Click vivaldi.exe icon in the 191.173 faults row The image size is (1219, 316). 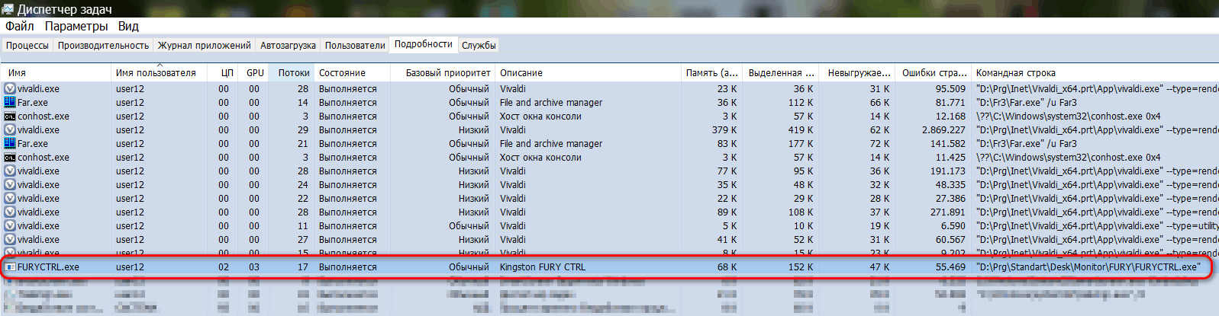tap(10, 171)
